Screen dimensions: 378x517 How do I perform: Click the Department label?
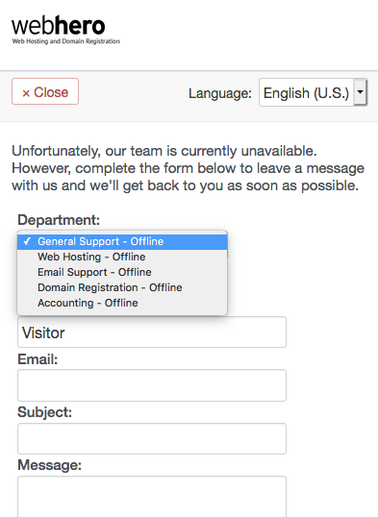(x=59, y=220)
